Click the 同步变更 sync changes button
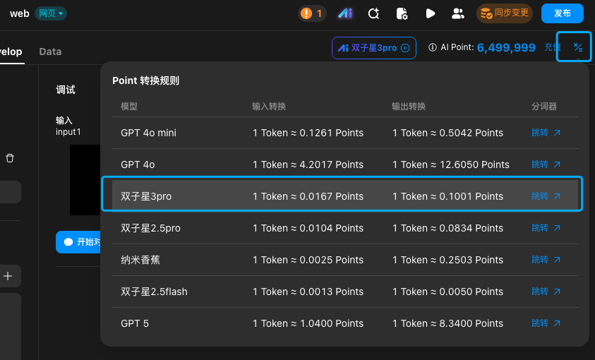The image size is (595, 360). [x=505, y=13]
